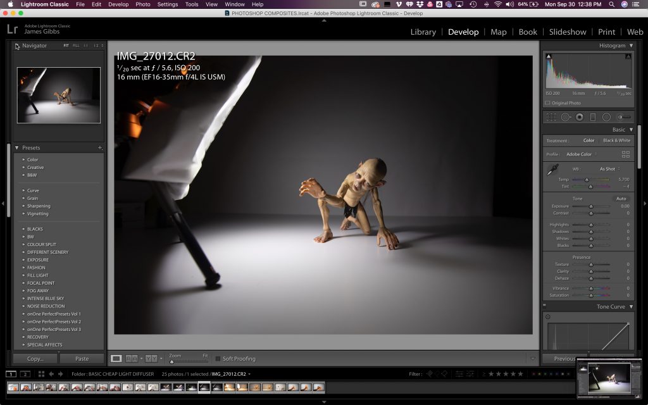This screenshot has height=405, width=648.
Task: Click the Paste button
Action: 82,359
